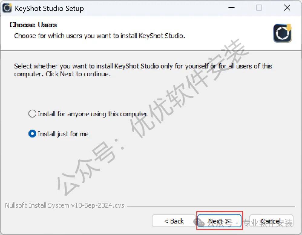This screenshot has width=302, height=235.
Task: Click the KeyShot Studio logo in the header
Action: pos(282,33)
